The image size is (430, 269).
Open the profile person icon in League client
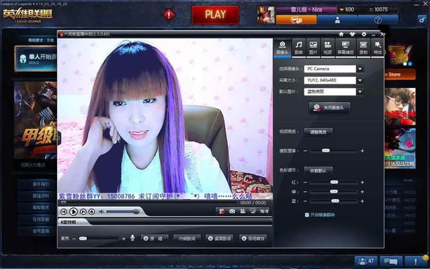pyautogui.click(x=337, y=19)
